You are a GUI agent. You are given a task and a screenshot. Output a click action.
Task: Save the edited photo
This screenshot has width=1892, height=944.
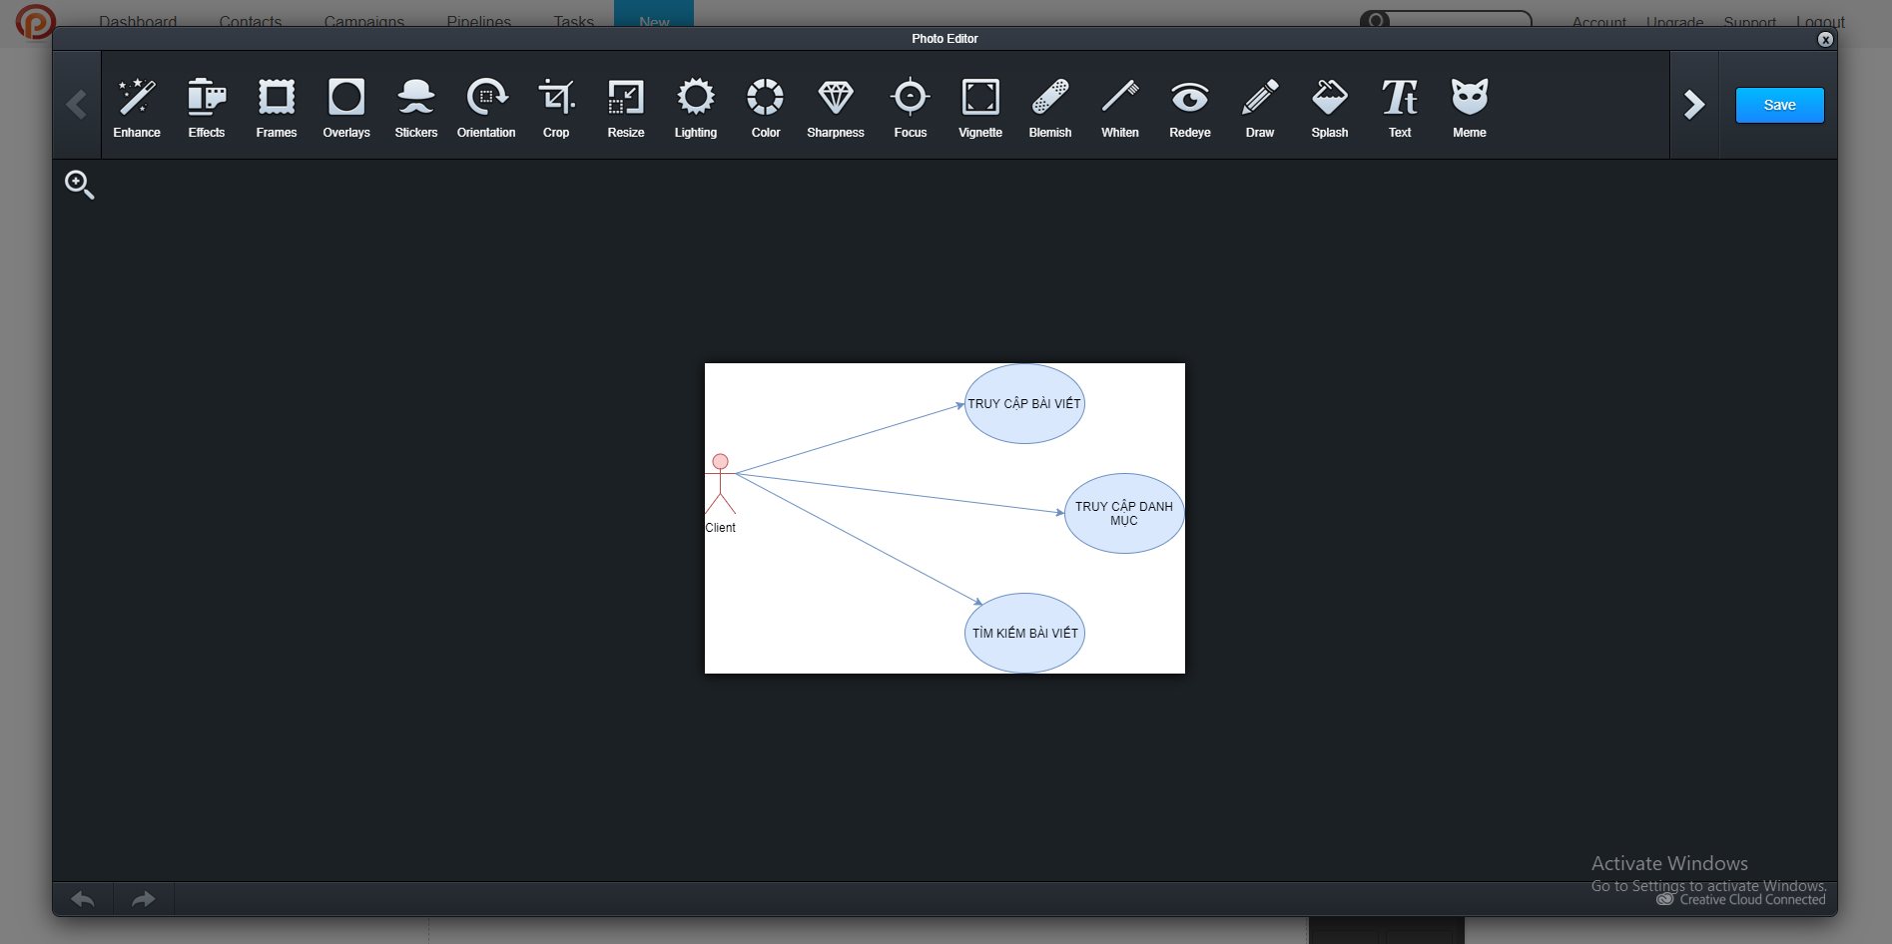[x=1779, y=104]
